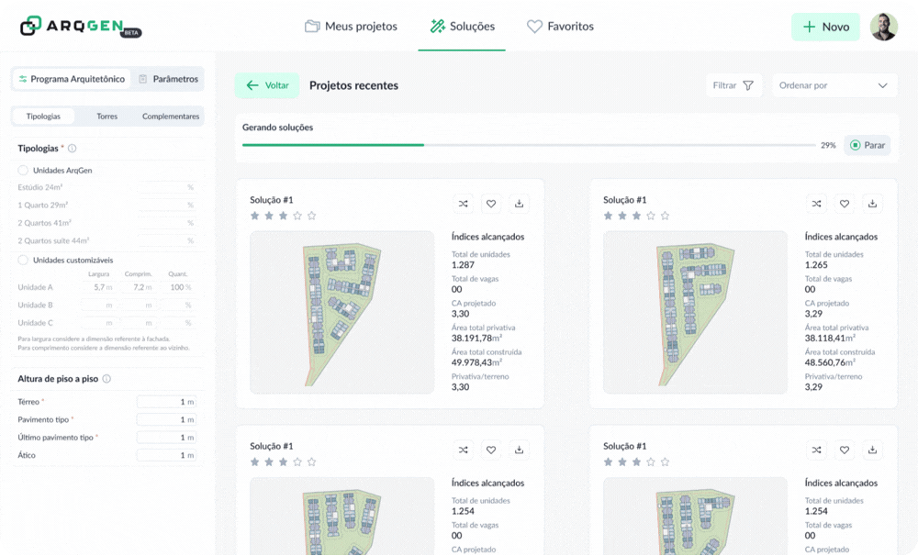This screenshot has width=918, height=556.
Task: Click the Térreo height input field
Action: (x=166, y=402)
